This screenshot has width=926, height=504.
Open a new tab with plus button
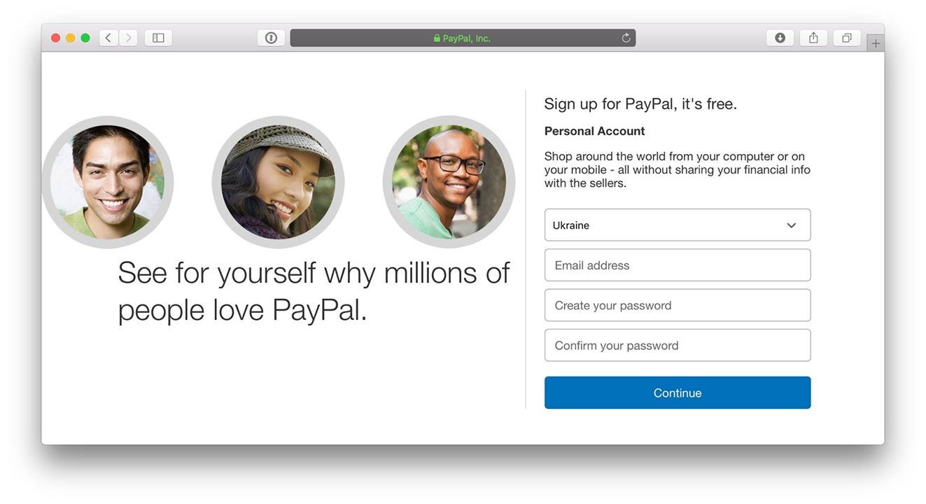point(876,43)
